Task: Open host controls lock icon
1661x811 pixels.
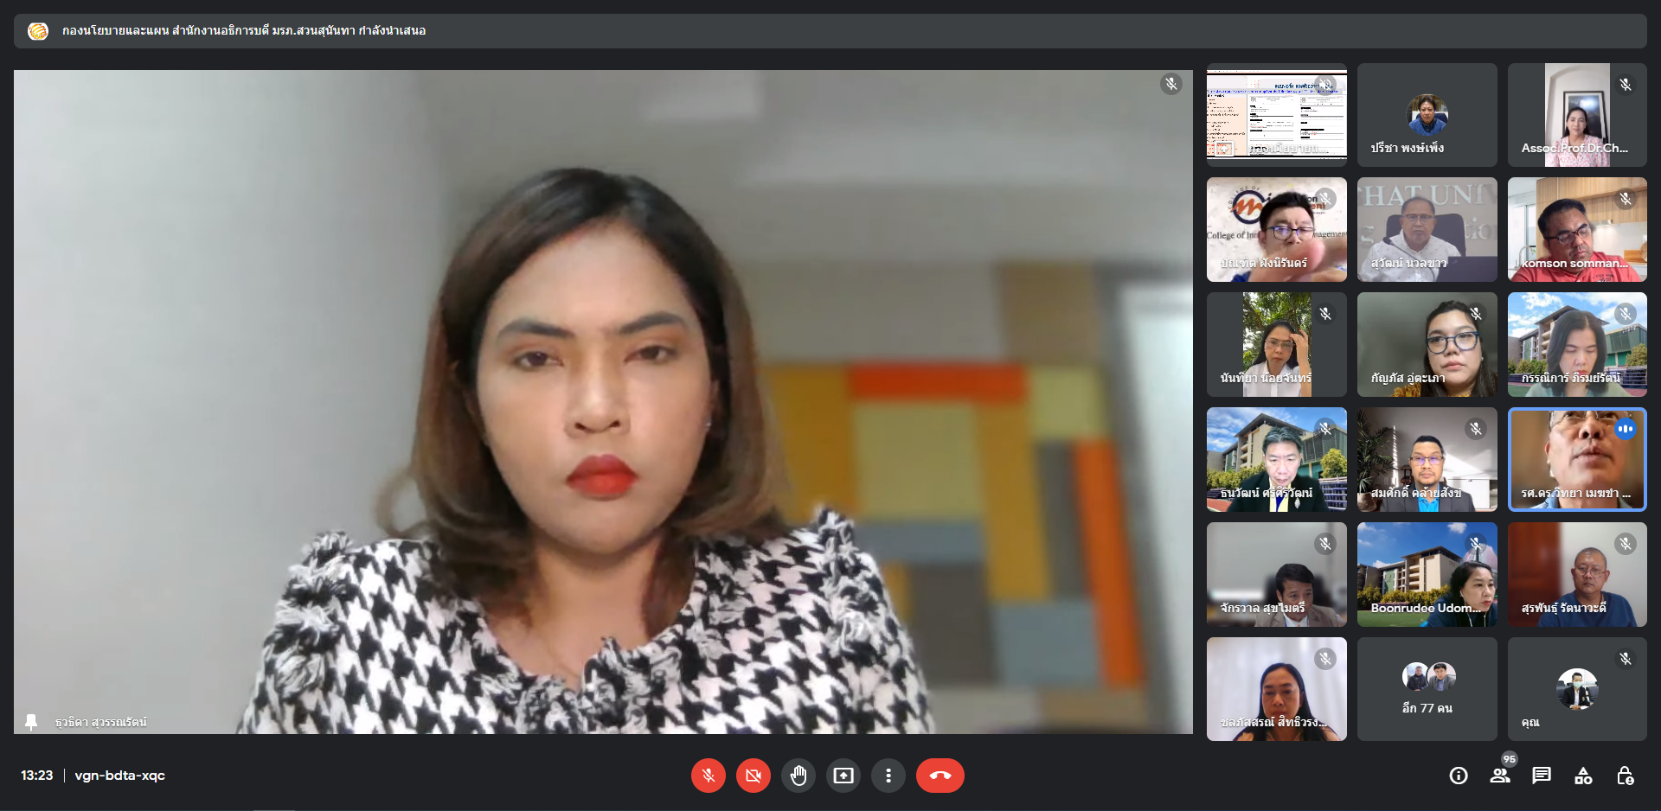Action: click(1625, 776)
